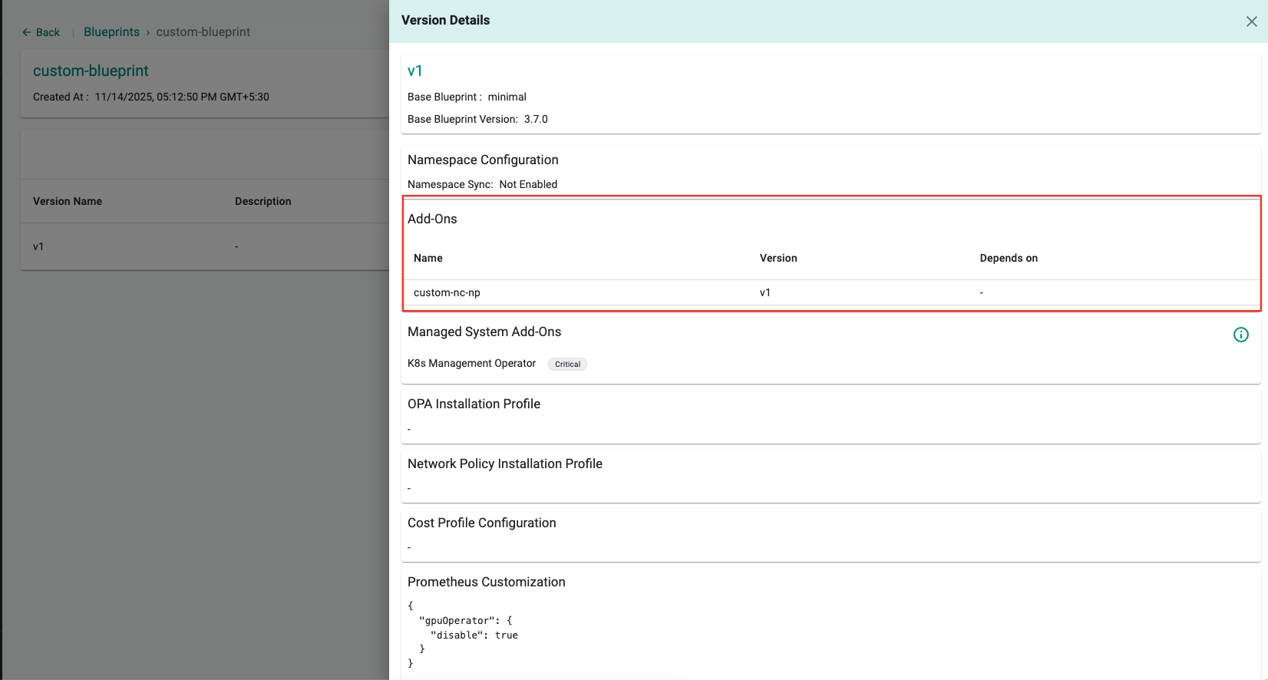
Task: Click the Cost Profile Configuration heading
Action: [481, 523]
